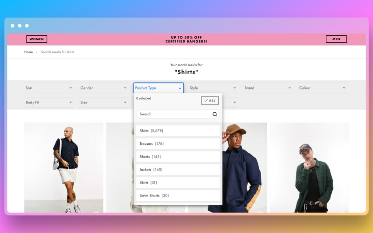Viewport: 373px width, 233px height.
Task: Open product with green corduroy shirt
Action: pos(309,167)
